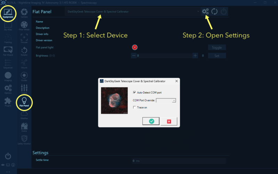Open the Sky Atlas section
The width and height of the screenshot is (278, 174).
8,26
